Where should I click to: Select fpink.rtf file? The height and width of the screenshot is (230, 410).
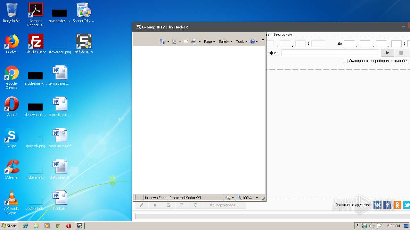pyautogui.click(x=60, y=201)
